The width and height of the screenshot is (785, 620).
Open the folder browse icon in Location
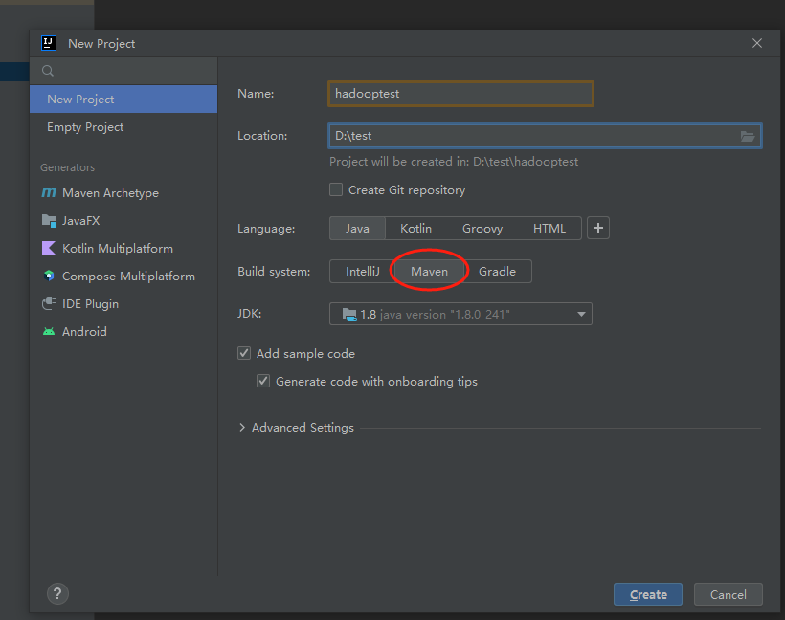(748, 136)
